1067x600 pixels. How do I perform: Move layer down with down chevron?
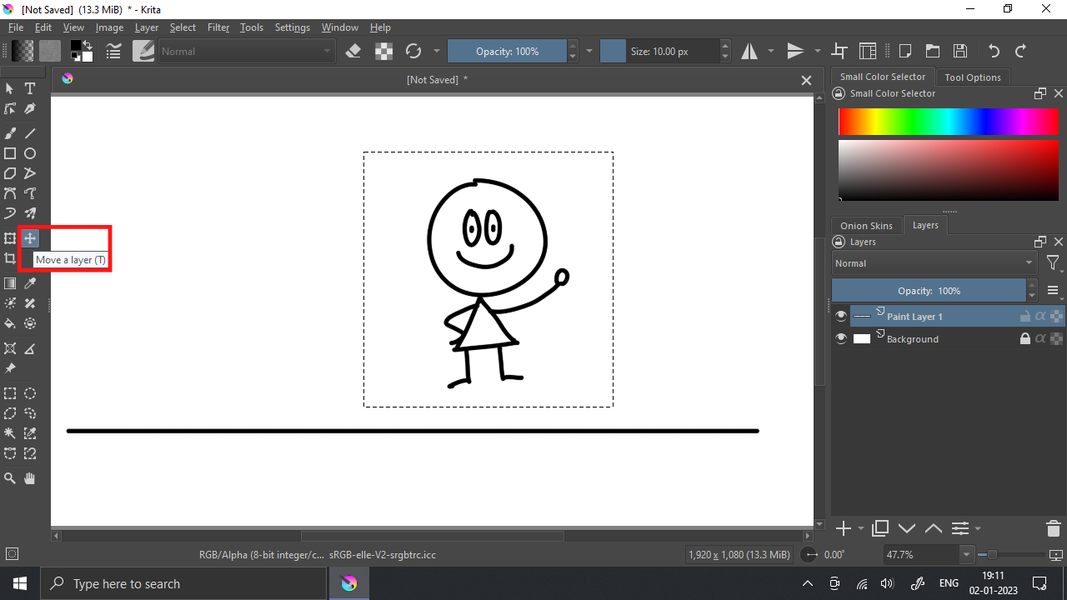click(x=907, y=528)
